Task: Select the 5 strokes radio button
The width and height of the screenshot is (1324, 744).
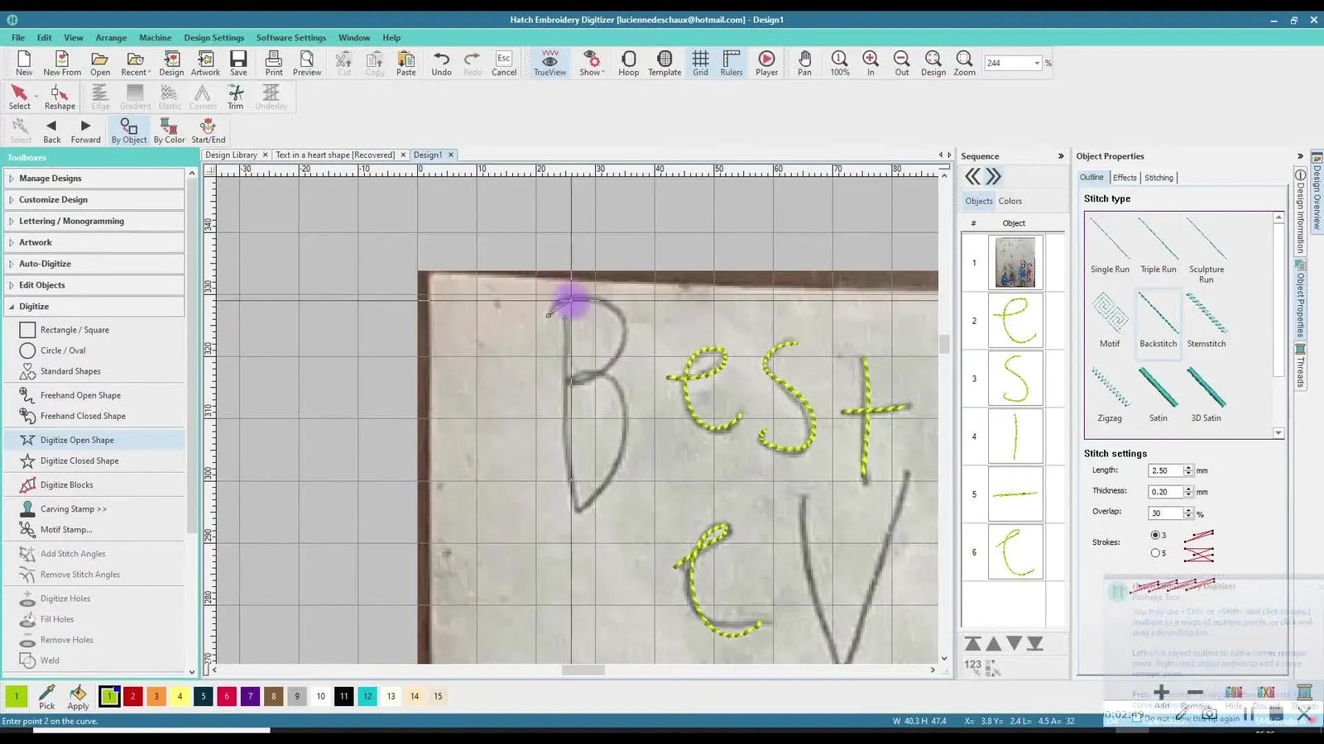Action: (x=1155, y=552)
